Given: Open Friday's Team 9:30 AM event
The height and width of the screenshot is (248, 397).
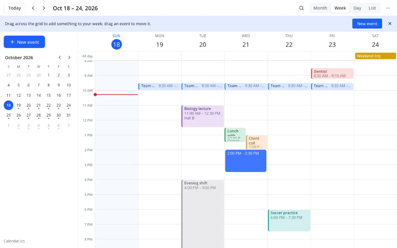Looking at the screenshot, I should 332,86.
